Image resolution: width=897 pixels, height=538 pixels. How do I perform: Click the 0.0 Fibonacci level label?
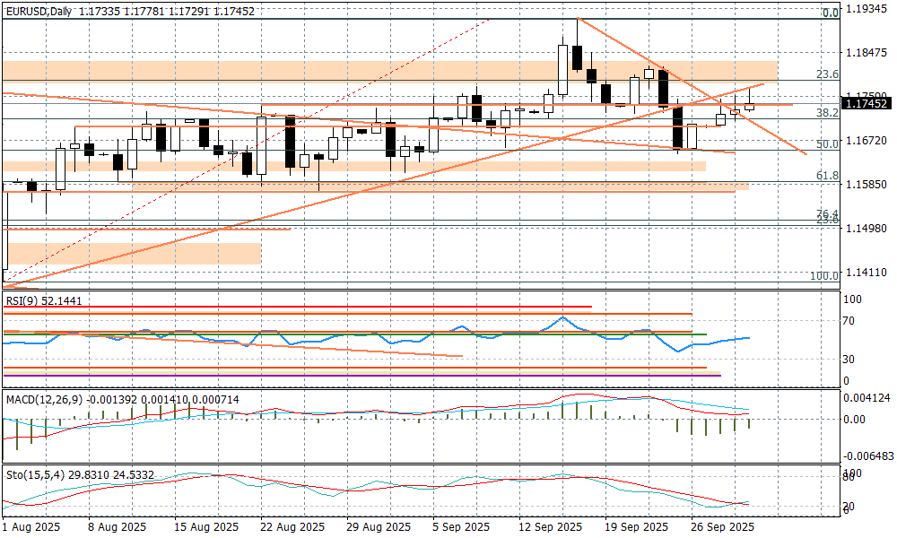pyautogui.click(x=831, y=13)
